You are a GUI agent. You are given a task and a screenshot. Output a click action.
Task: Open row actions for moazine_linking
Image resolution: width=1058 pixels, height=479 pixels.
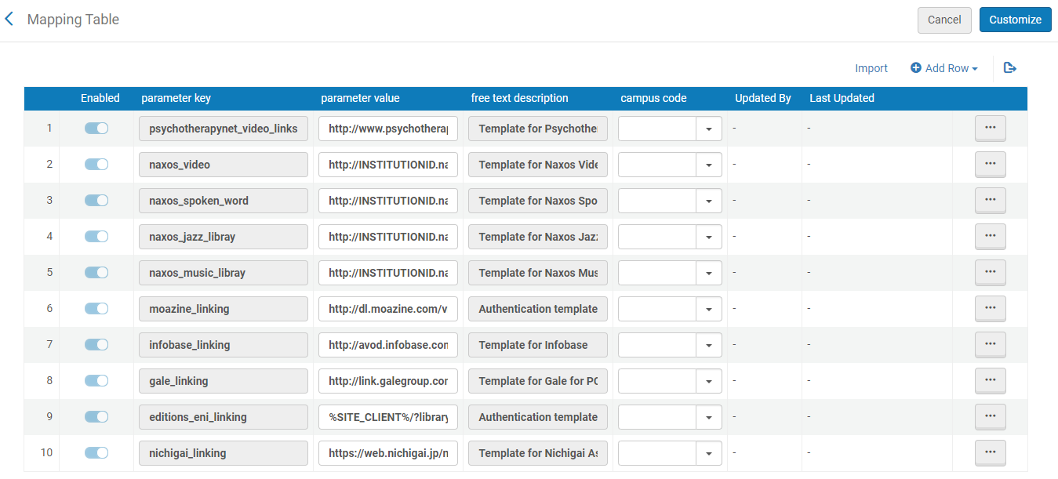[x=990, y=309]
